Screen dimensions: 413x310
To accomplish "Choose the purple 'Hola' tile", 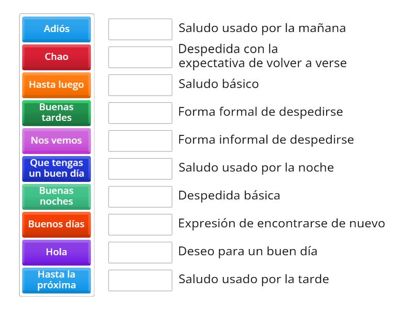I will (56, 253).
